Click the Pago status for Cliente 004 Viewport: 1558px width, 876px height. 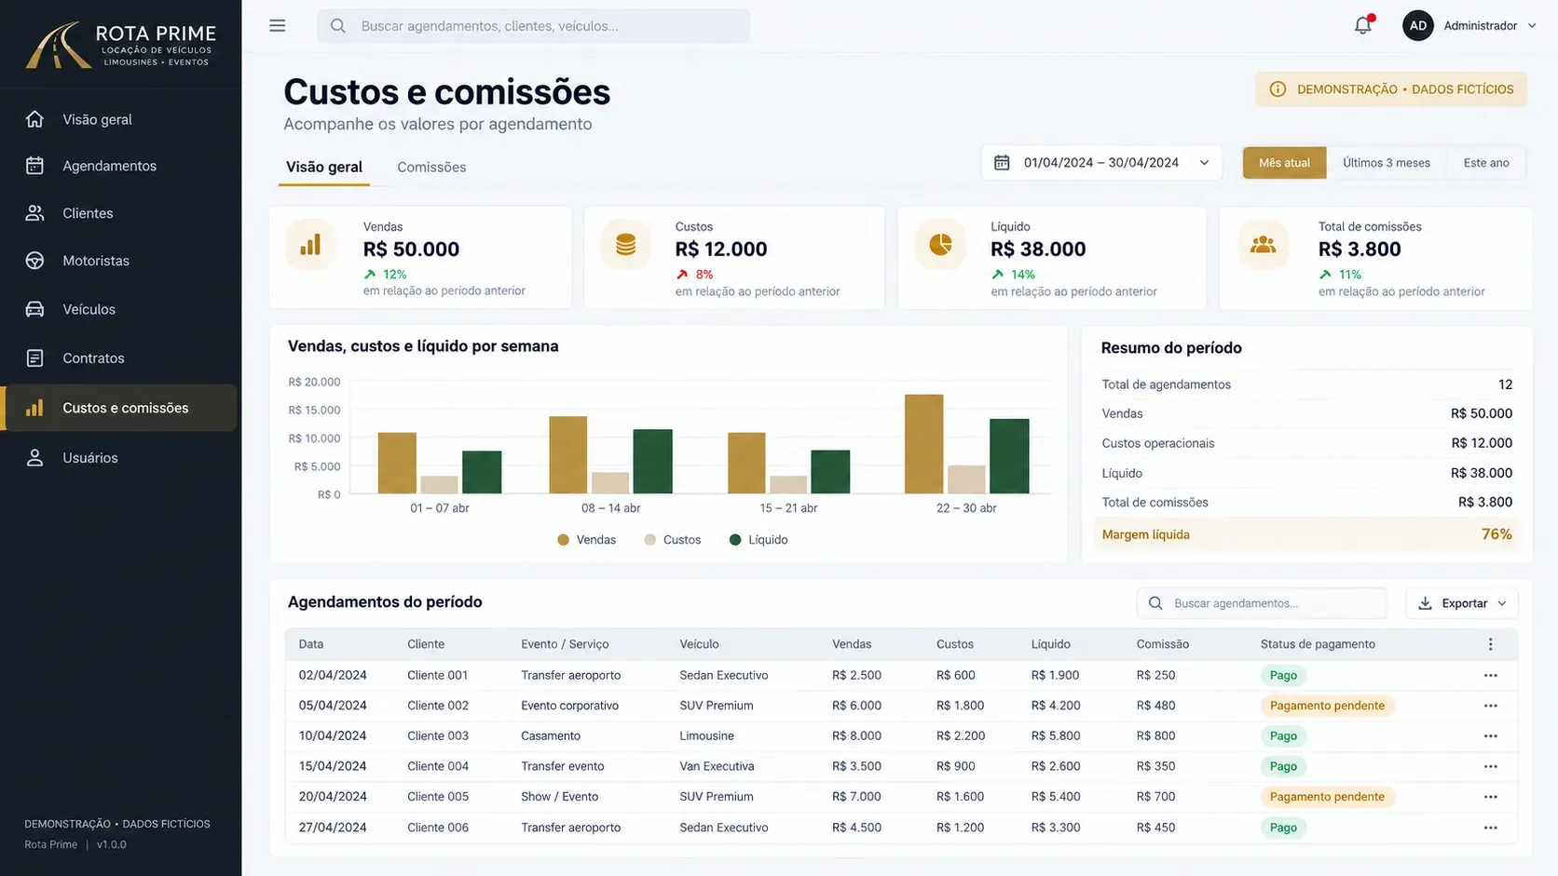pos(1283,766)
